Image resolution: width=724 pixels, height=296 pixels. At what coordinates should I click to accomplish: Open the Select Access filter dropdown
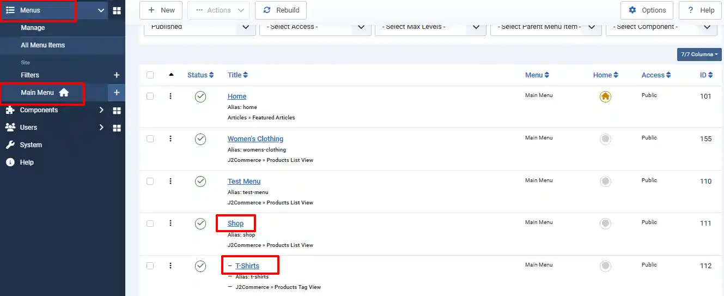[x=315, y=27]
